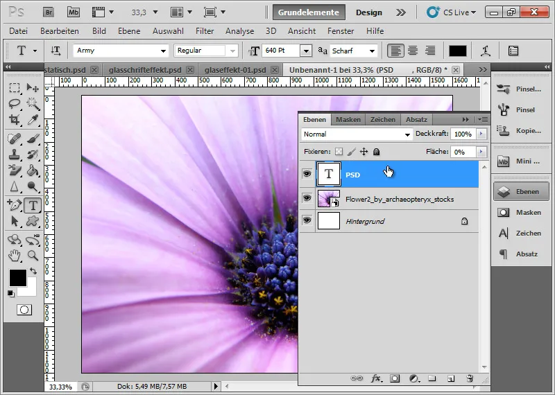Image resolution: width=555 pixels, height=395 pixels.
Task: Open the Regular font style dropdown
Action: pos(232,51)
